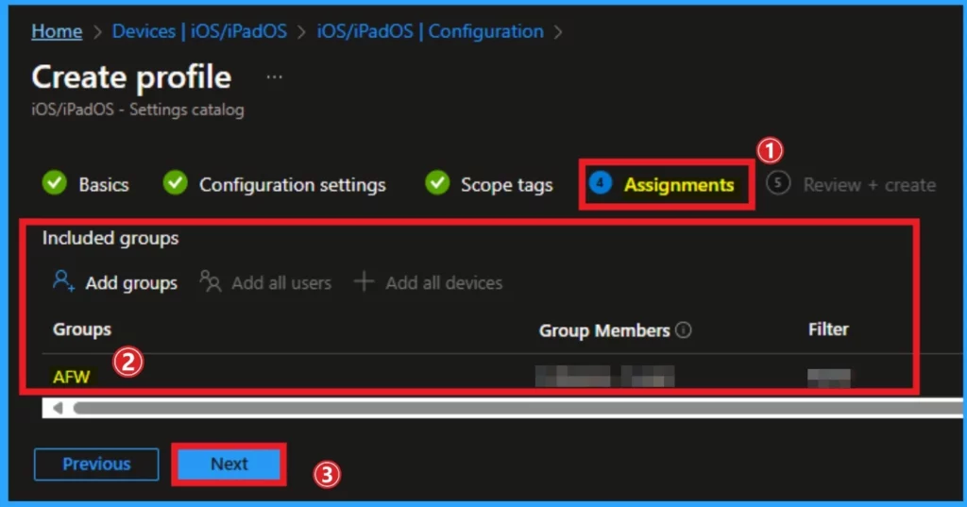
Task: Switch to the Scope tags step
Action: [506, 184]
